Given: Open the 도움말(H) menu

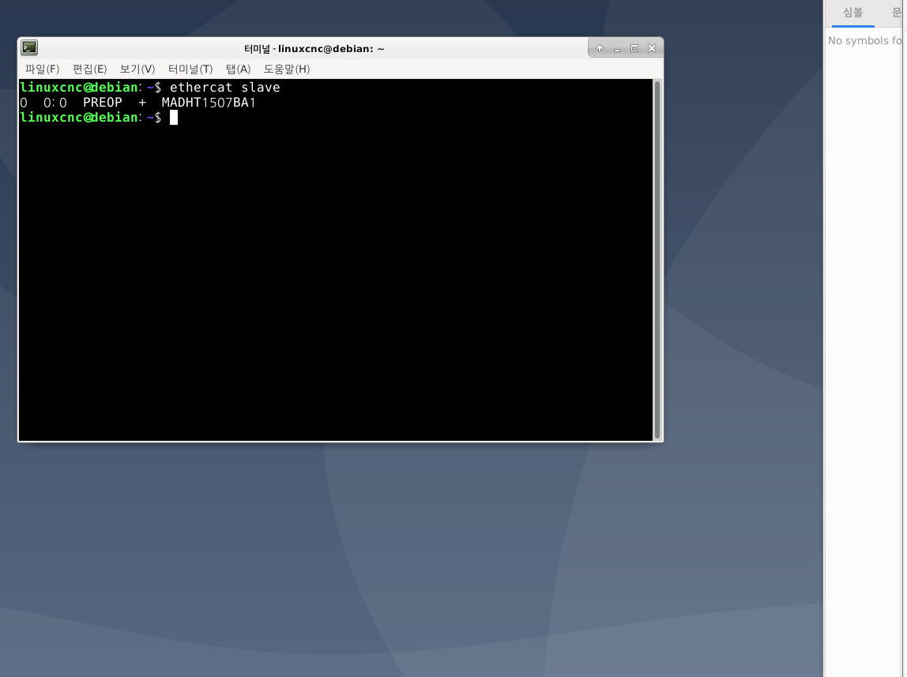Looking at the screenshot, I should pyautogui.click(x=286, y=69).
